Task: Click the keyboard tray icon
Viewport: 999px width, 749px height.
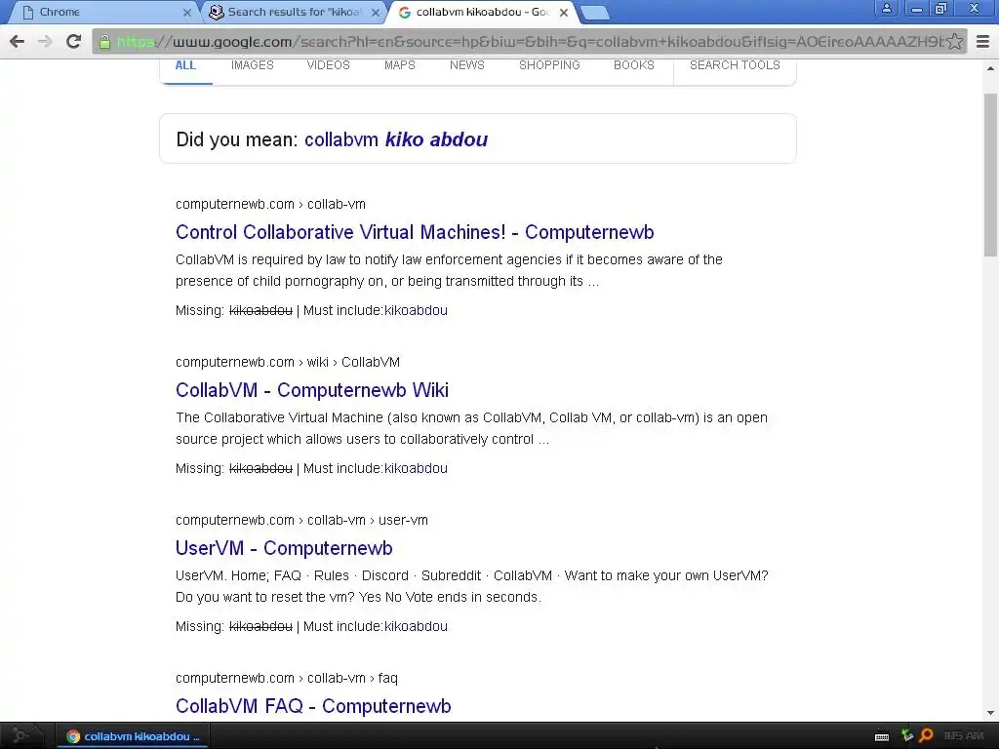Action: point(882,736)
